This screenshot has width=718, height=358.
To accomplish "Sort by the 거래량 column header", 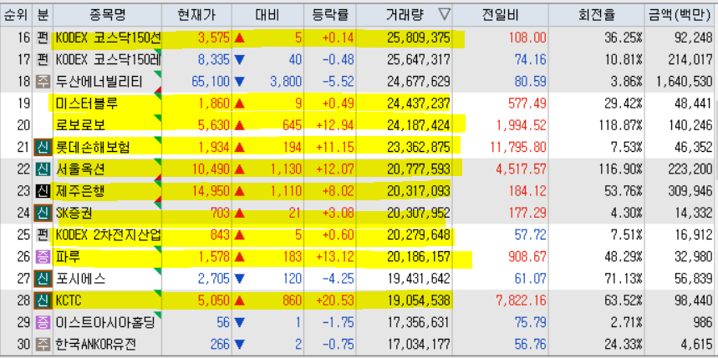I will pyautogui.click(x=405, y=15).
